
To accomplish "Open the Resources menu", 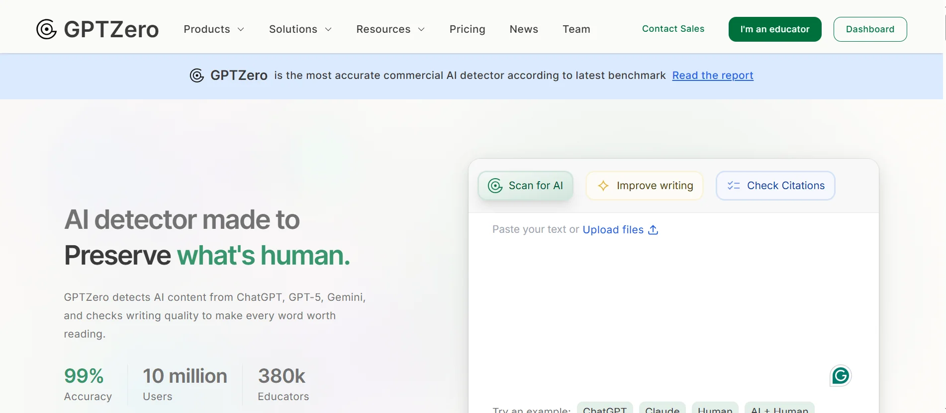I will pyautogui.click(x=390, y=29).
